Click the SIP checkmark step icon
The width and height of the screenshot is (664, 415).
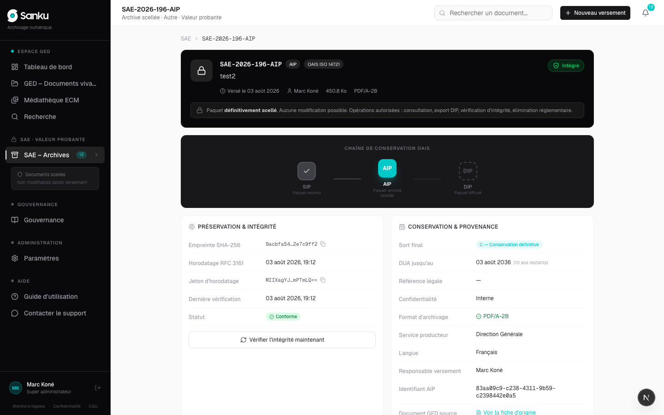click(307, 171)
